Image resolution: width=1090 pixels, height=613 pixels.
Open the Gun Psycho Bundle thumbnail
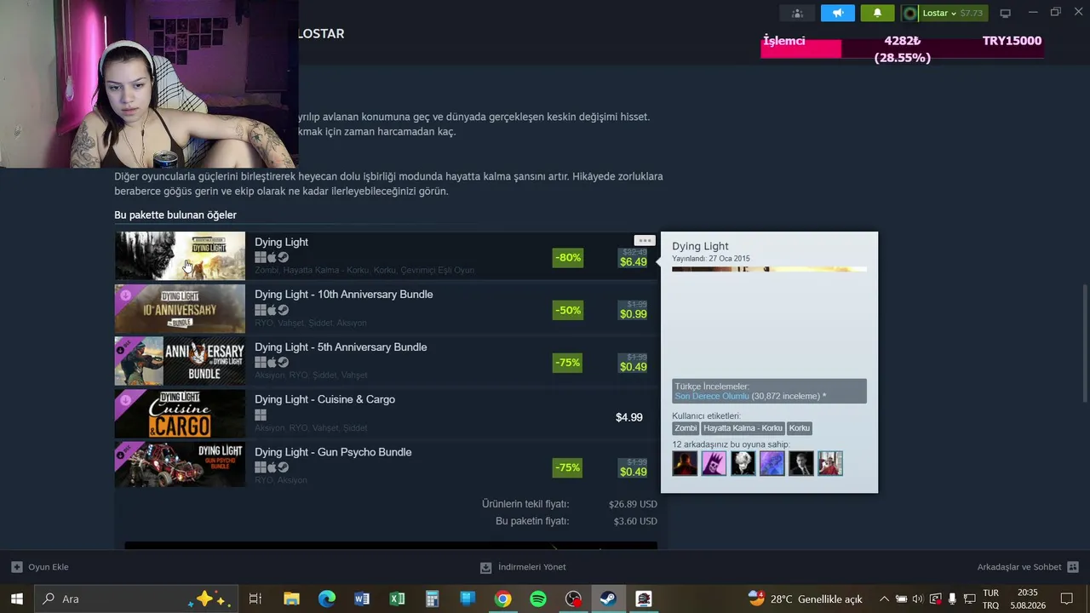pos(180,466)
